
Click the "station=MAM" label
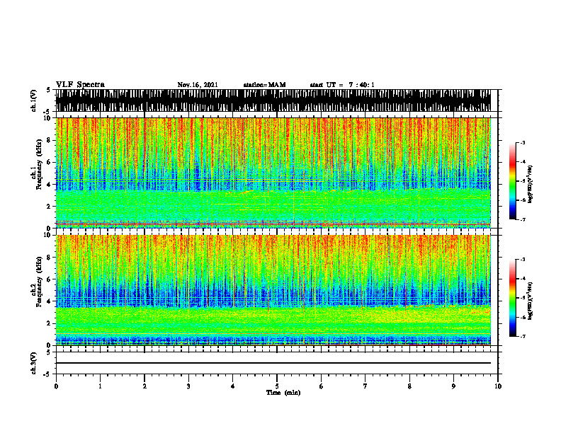[264, 85]
